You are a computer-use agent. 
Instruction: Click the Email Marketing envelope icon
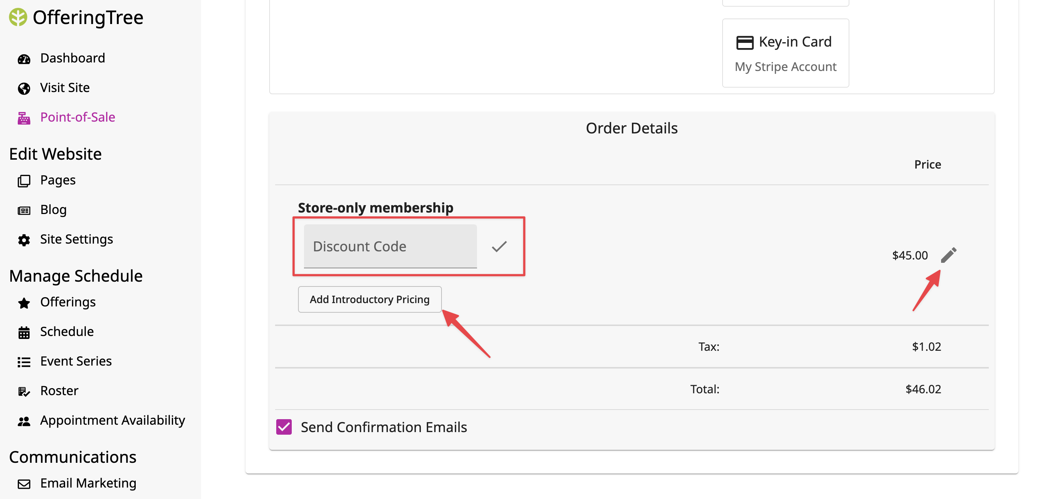pyautogui.click(x=24, y=484)
